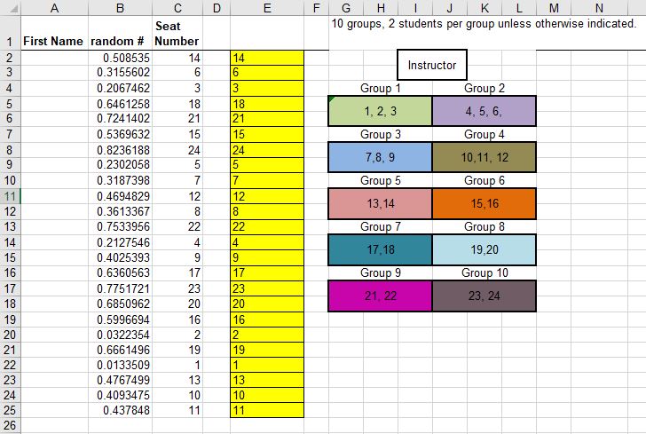Click olive Group 4 box "10,11, 12"

coord(484,156)
